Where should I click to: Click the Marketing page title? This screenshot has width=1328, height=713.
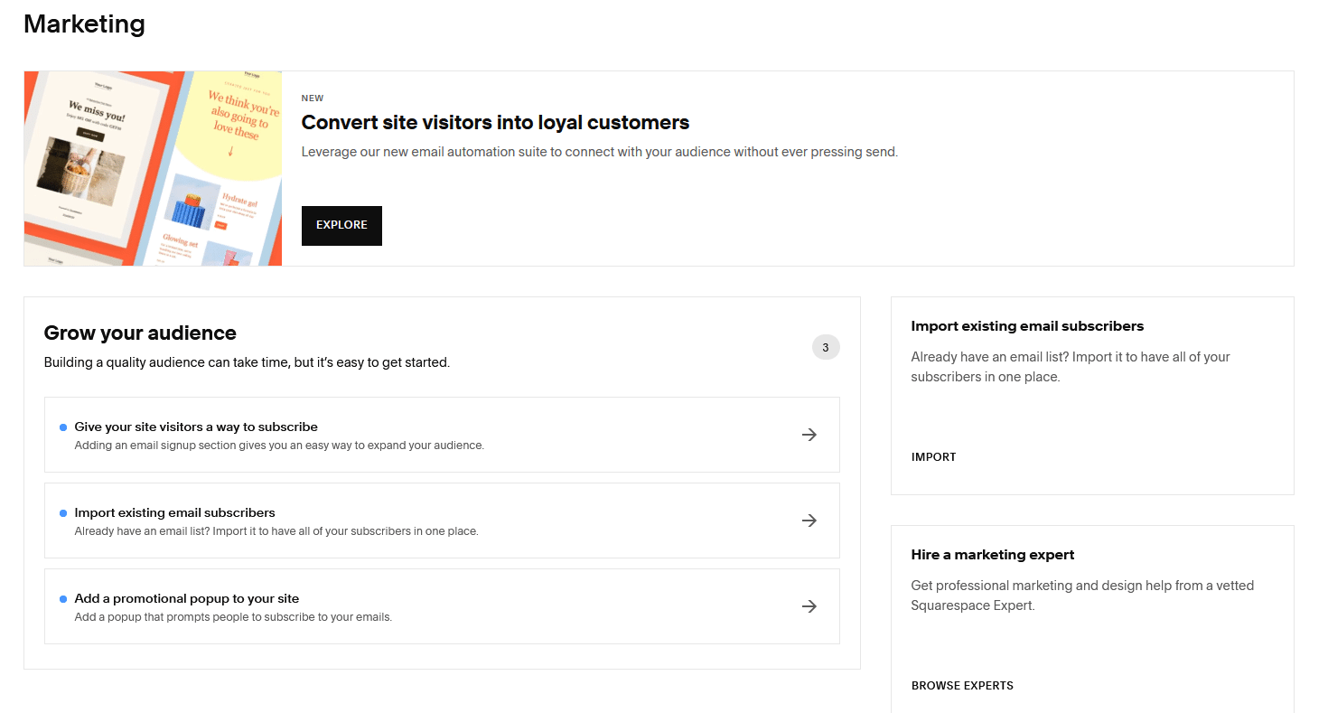coord(84,24)
